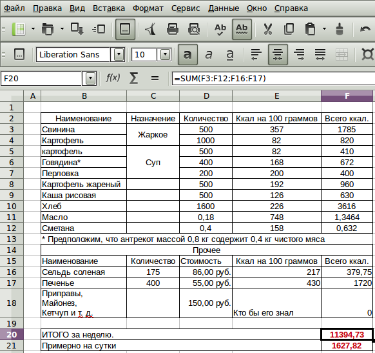The height and width of the screenshot is (353, 375).
Task: Open the Print Preview icon
Action: (x=194, y=29)
